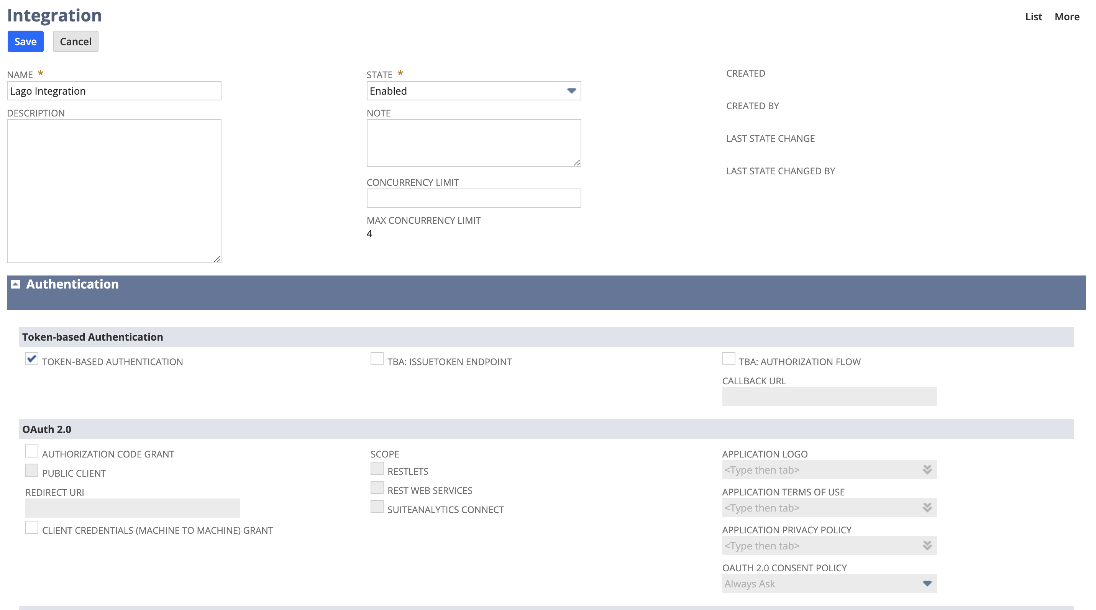The width and height of the screenshot is (1096, 610).
Task: Check Authorization Code Grant checkbox
Action: (x=31, y=451)
